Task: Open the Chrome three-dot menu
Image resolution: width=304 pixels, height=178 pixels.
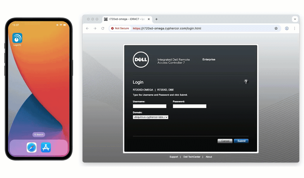Action: (295, 28)
